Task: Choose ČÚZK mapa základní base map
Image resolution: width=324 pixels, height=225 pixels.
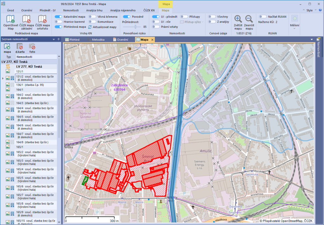Action: (x=27, y=22)
